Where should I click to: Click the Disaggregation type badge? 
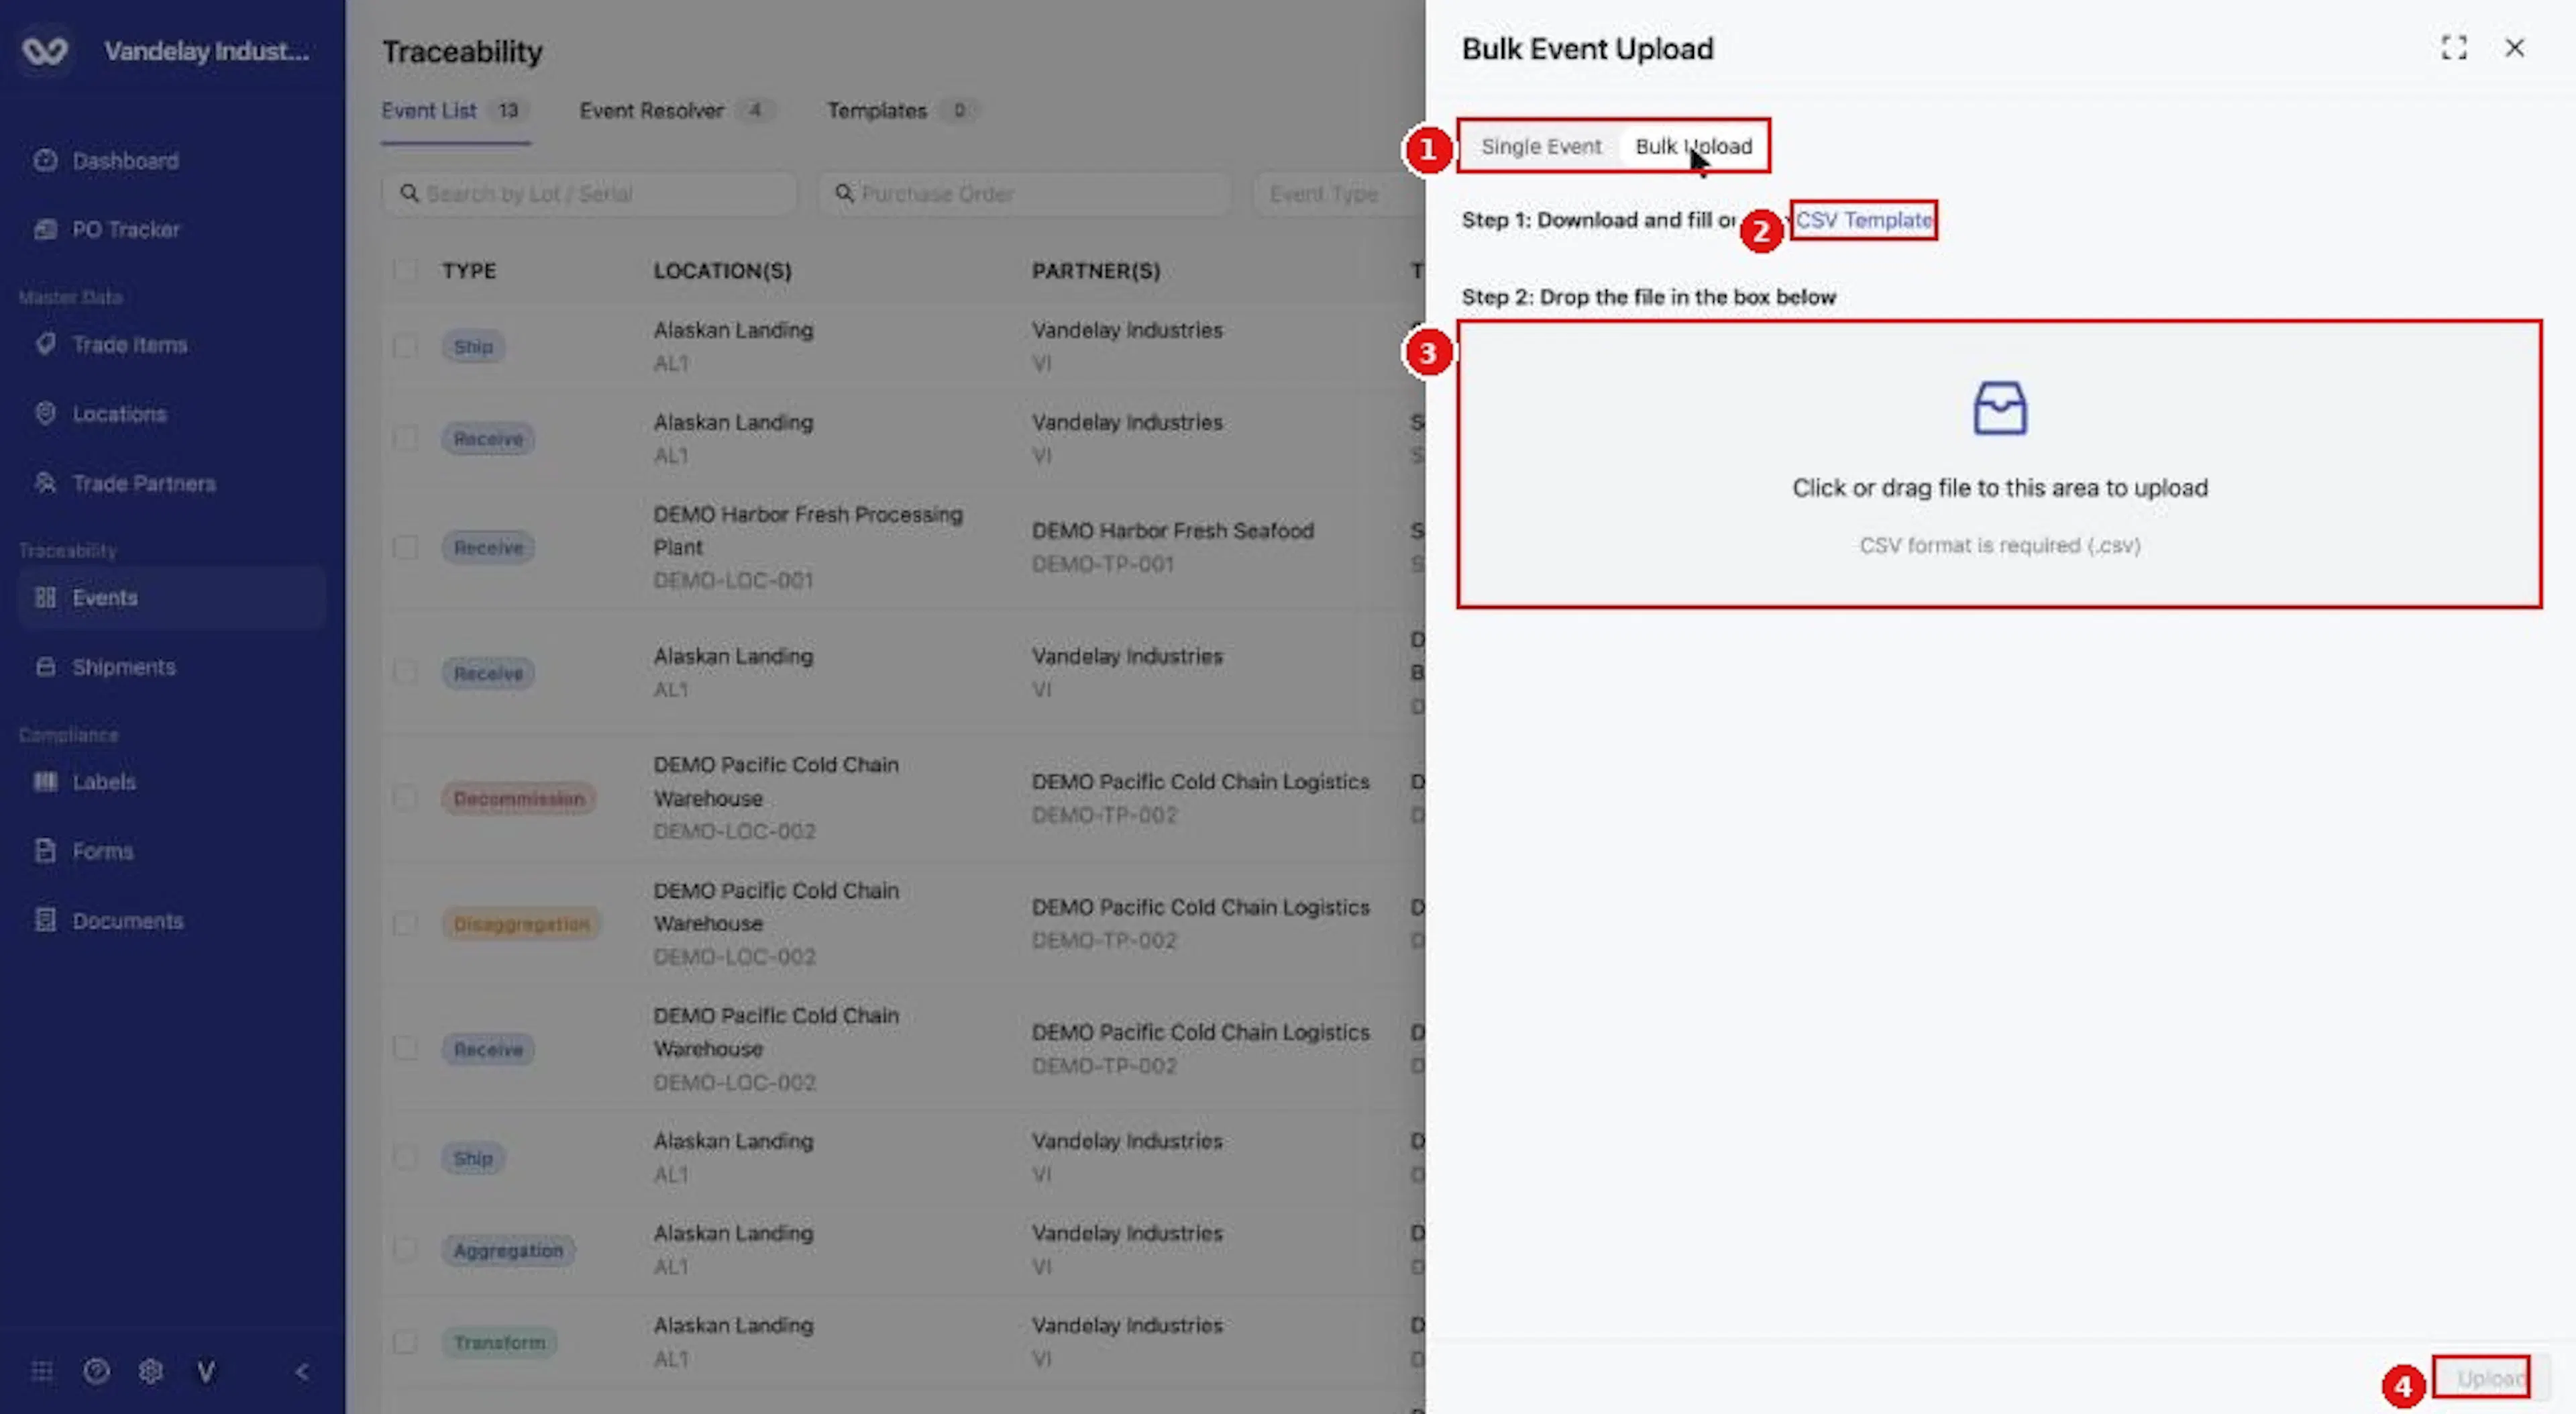point(521,923)
